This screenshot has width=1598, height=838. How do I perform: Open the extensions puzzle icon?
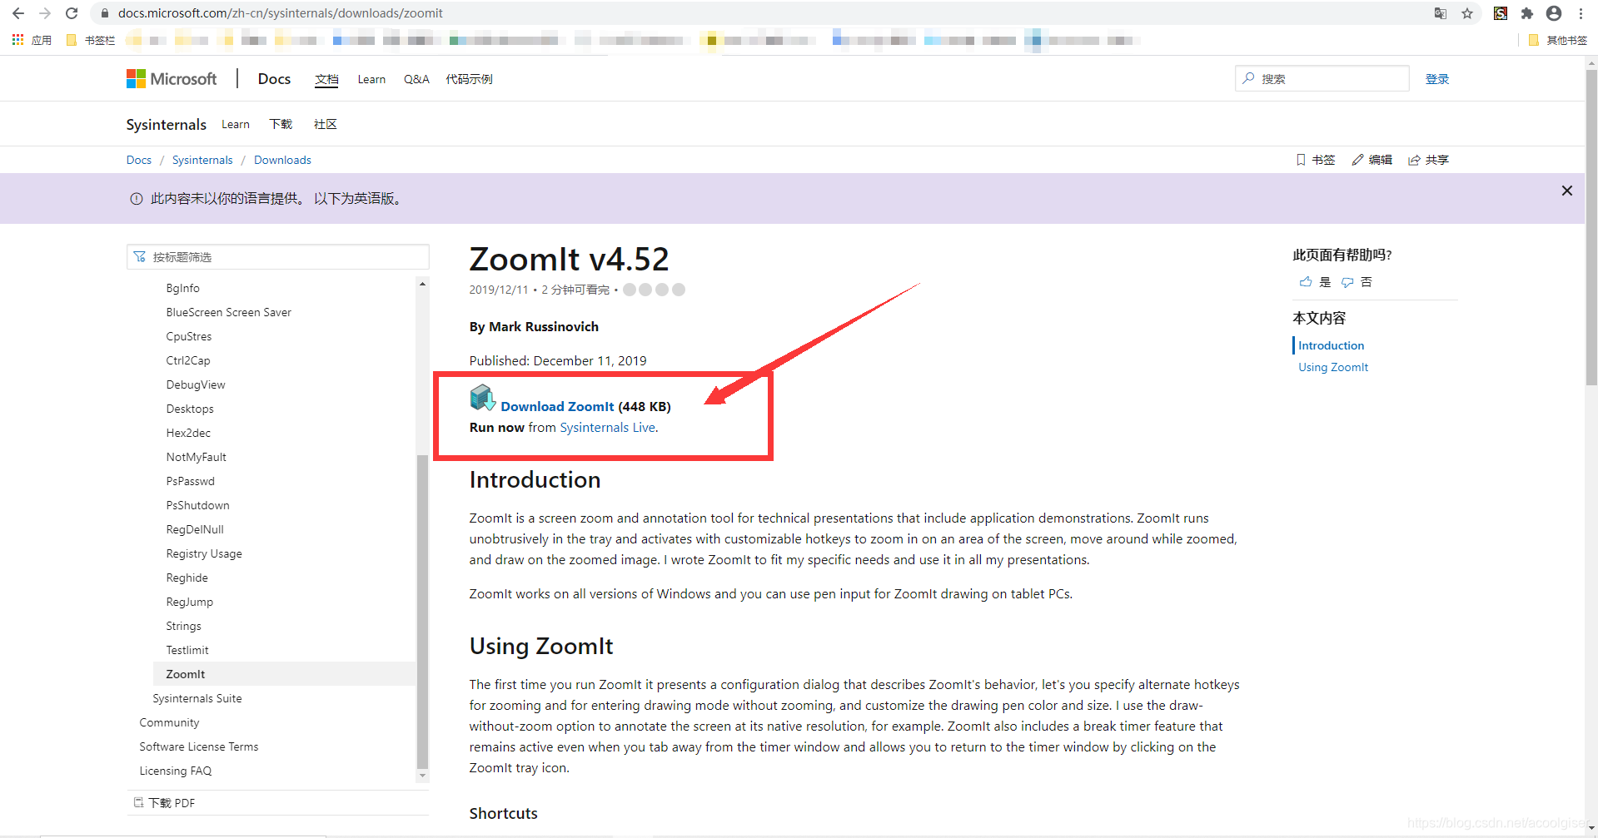(1527, 13)
